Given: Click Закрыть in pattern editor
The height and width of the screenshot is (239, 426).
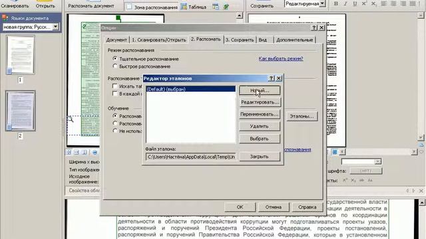Looking at the screenshot, I should pyautogui.click(x=260, y=157).
